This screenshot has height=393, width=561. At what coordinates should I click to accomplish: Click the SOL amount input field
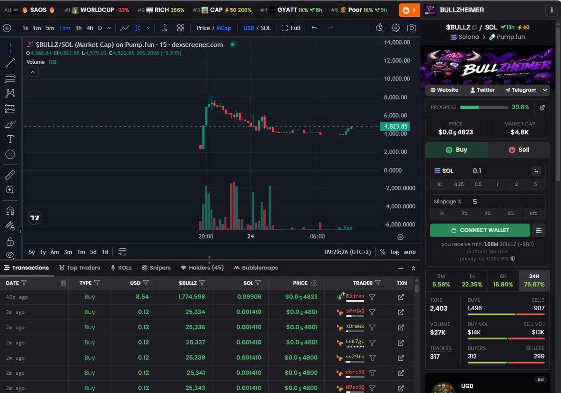(x=487, y=171)
